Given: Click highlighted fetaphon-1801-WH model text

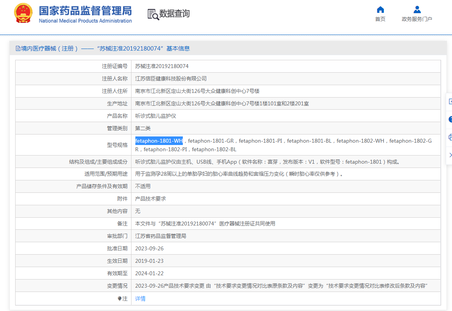Looking at the screenshot, I should [159, 141].
